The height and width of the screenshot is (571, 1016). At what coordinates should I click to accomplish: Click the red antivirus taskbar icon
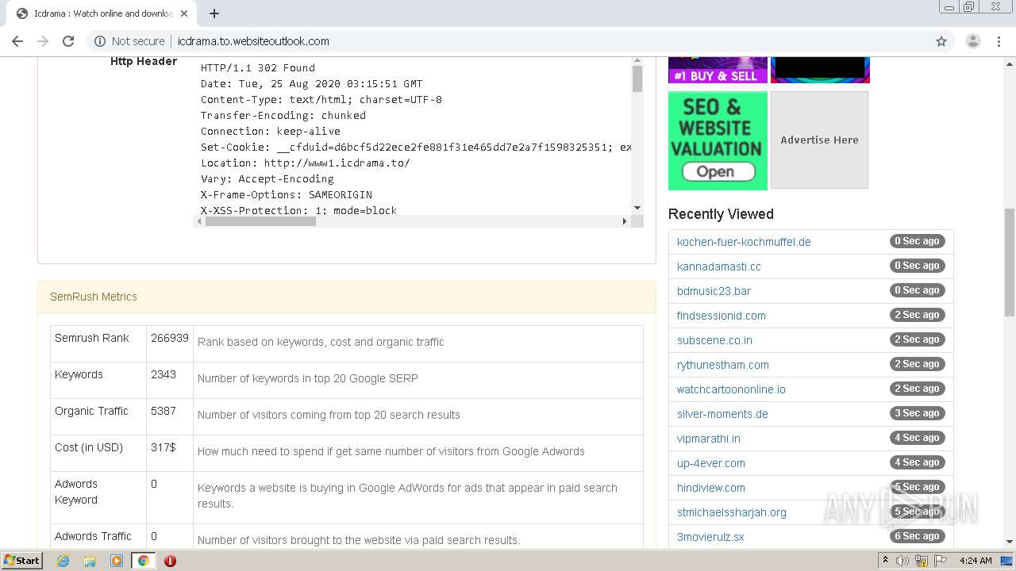tap(170, 561)
